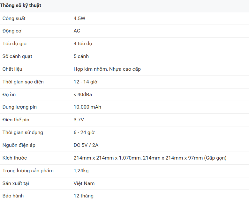Viewport: 249px width, 200px height.
Task: Click the "Số cánh quạt" label
Action: [17, 56]
